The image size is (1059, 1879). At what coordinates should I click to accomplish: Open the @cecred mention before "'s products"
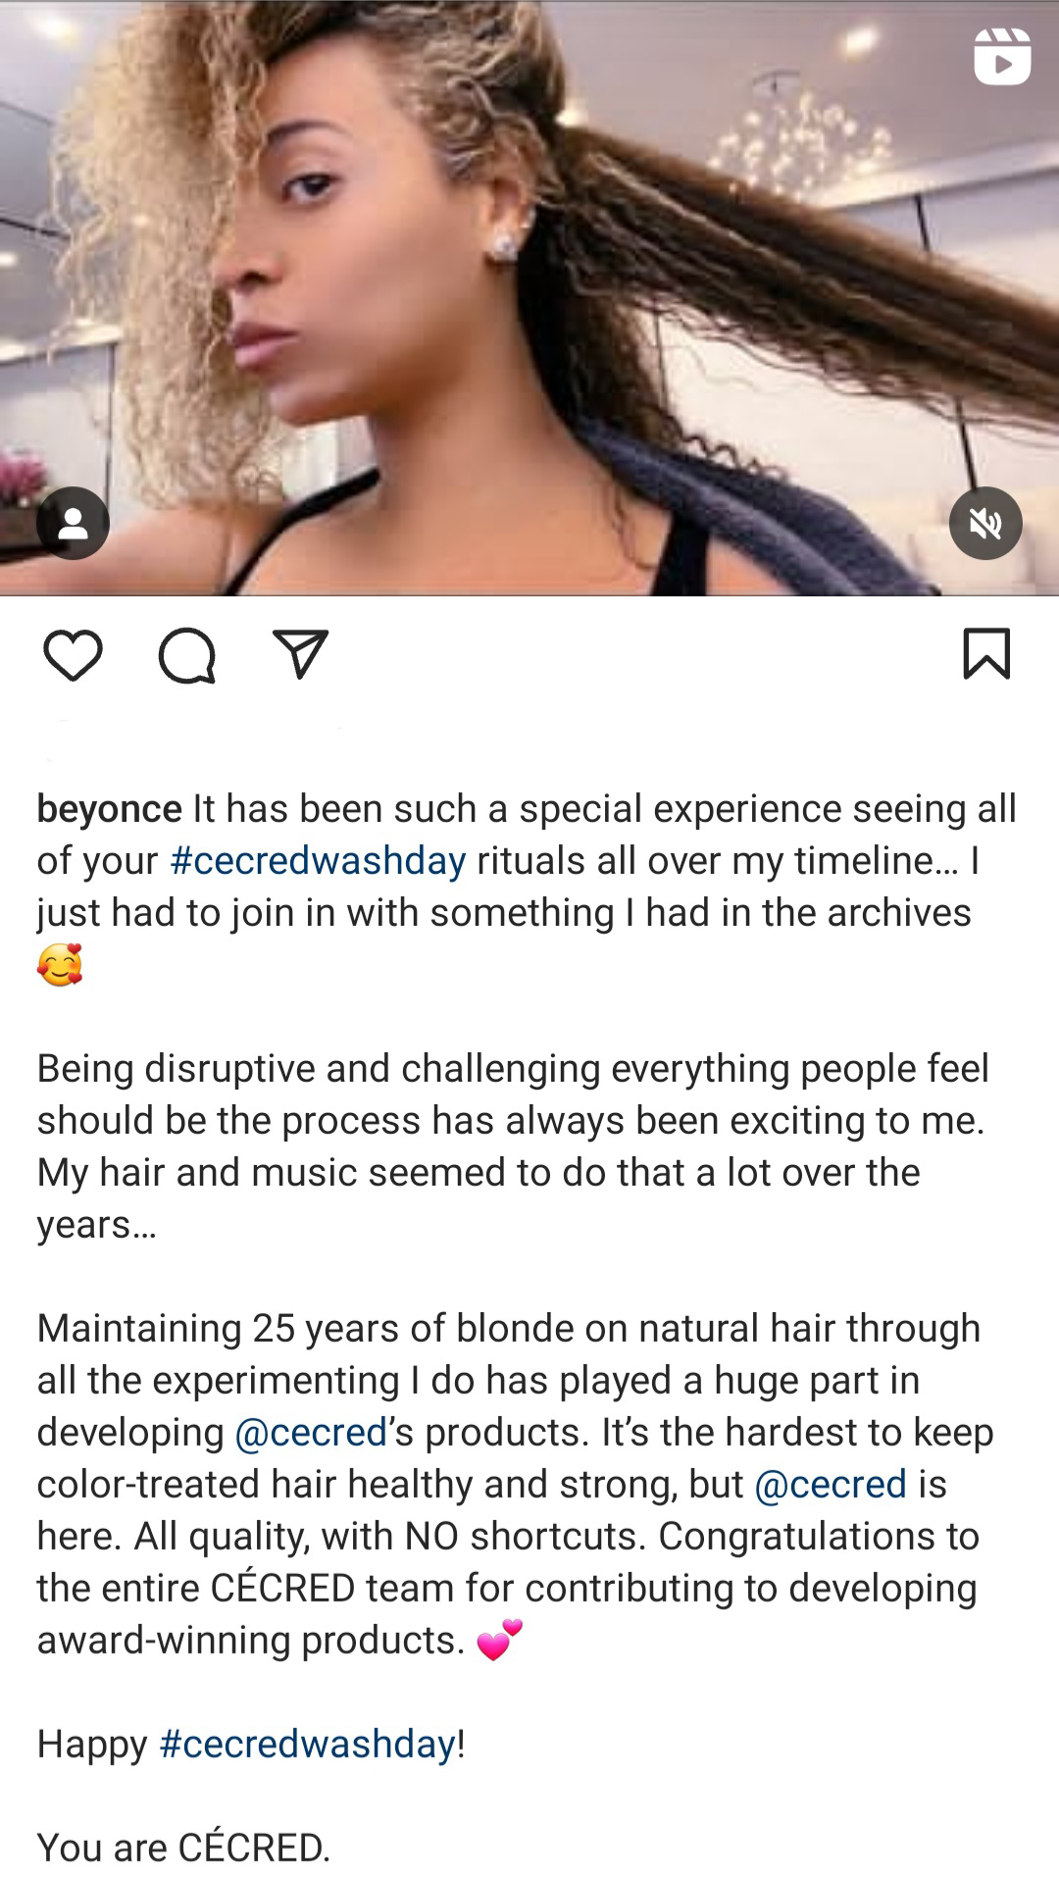[x=312, y=1433]
